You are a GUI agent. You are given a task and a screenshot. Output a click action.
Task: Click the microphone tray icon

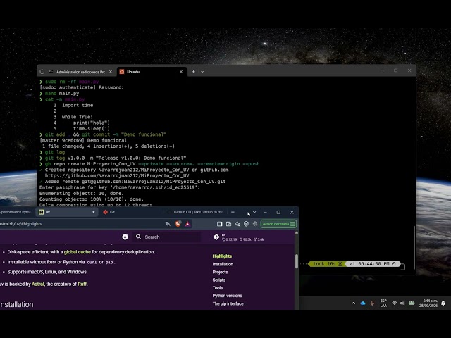(372, 303)
